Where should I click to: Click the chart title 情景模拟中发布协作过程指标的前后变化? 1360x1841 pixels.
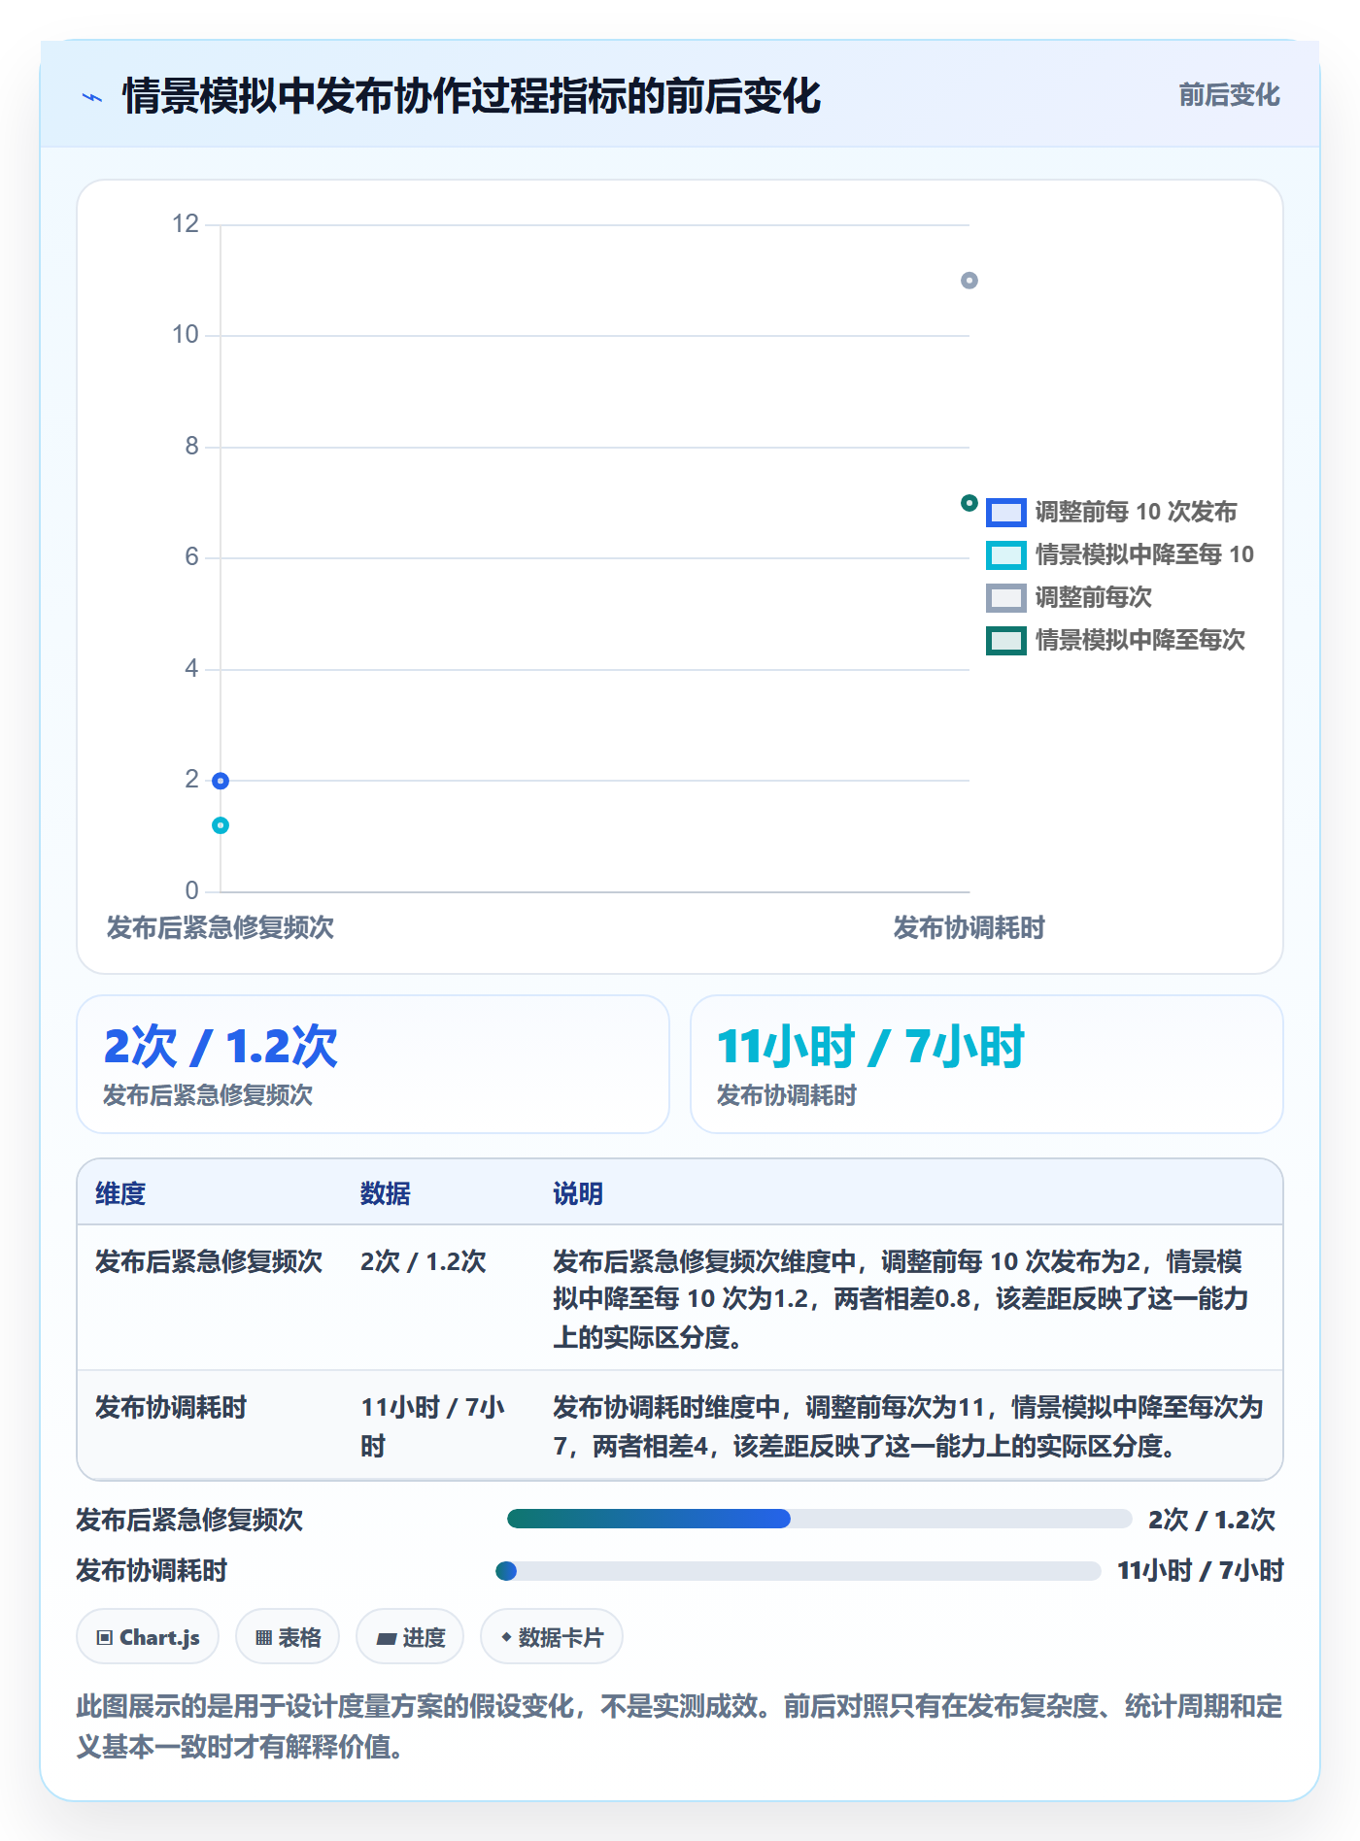[472, 96]
